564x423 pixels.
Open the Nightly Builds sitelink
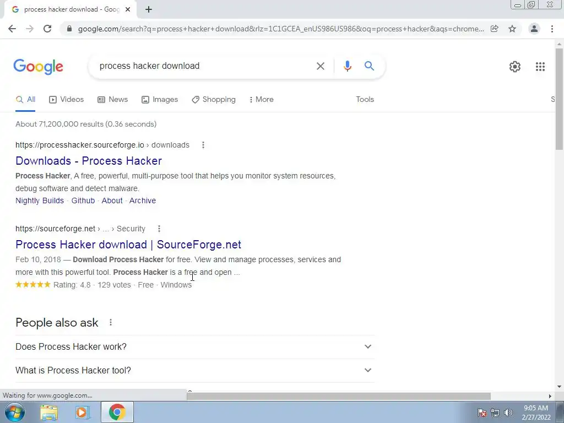point(40,200)
